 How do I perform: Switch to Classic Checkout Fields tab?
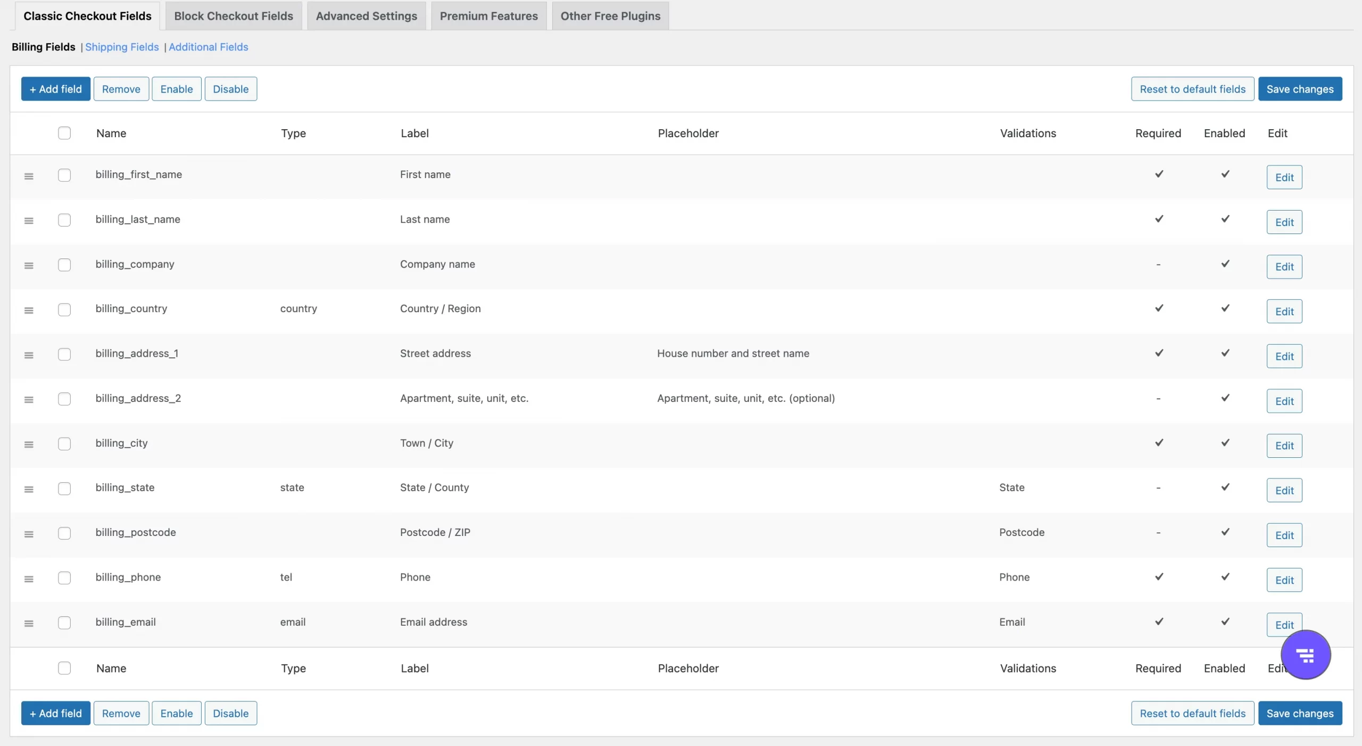click(87, 16)
